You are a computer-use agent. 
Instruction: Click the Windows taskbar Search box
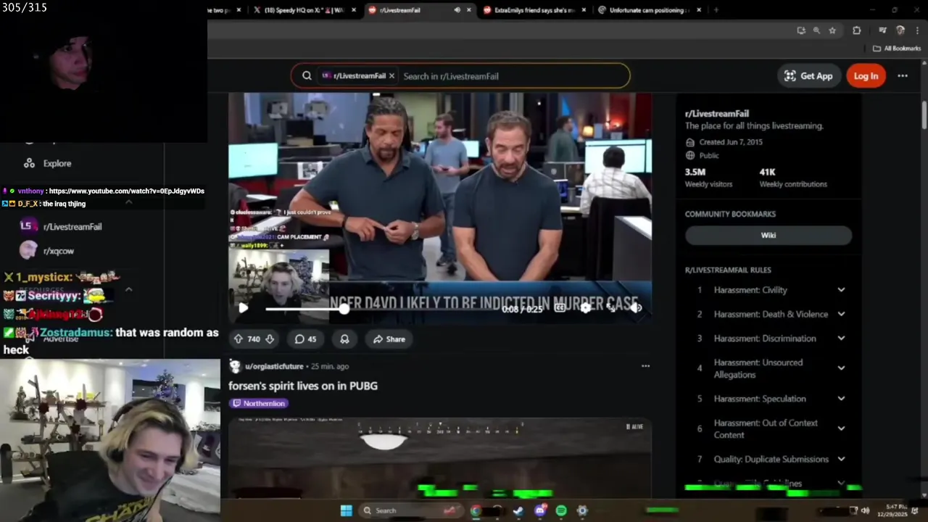coord(412,510)
